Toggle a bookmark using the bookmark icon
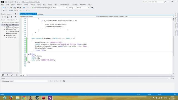Screen dimensions: 178x100 pos(21,11)
